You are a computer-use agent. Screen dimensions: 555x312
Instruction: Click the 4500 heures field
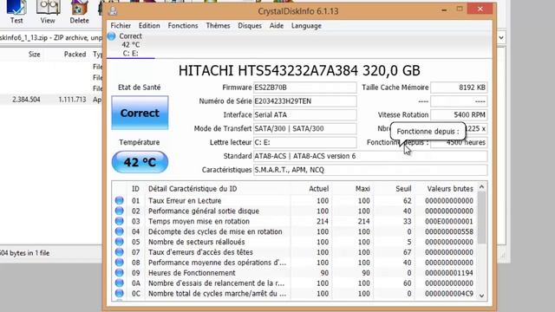click(459, 142)
